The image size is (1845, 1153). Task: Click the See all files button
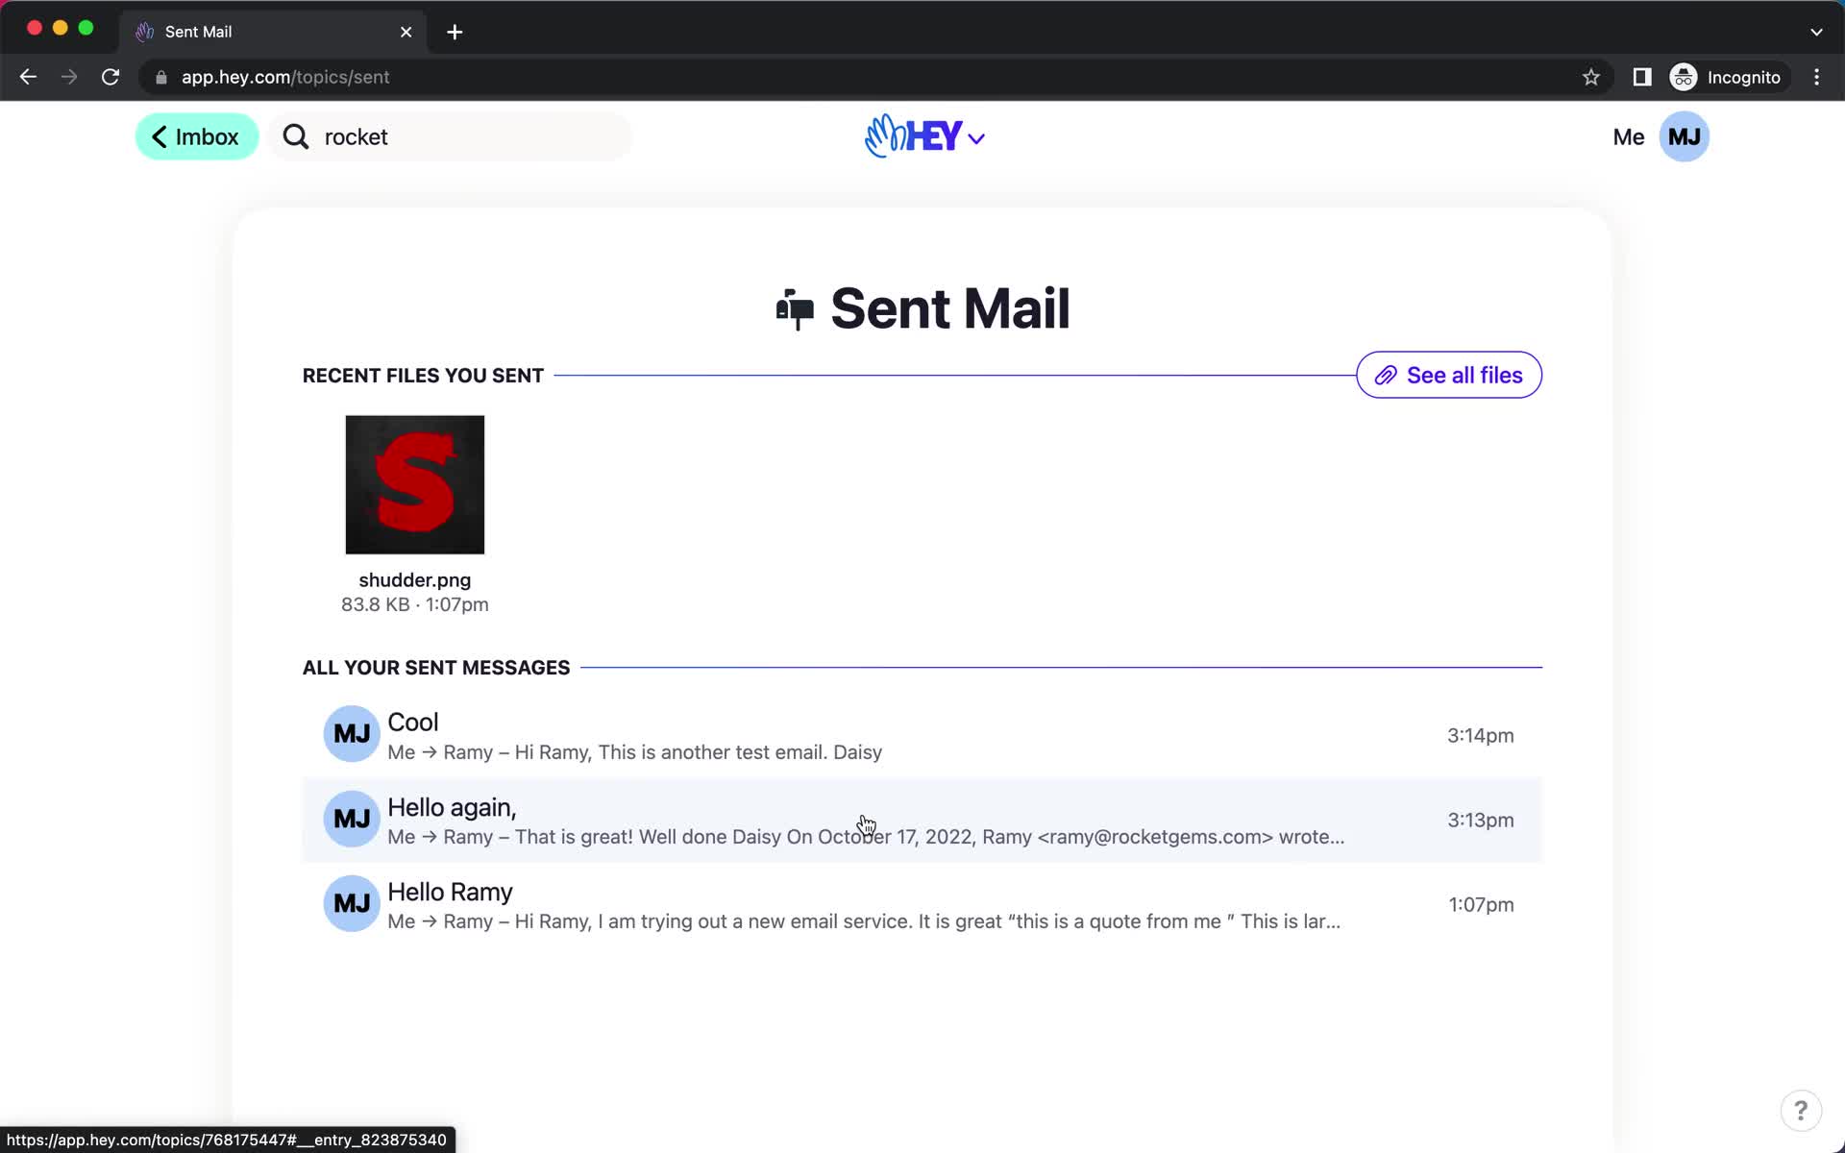pyautogui.click(x=1448, y=375)
